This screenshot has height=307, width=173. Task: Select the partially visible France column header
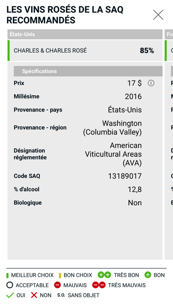169,34
